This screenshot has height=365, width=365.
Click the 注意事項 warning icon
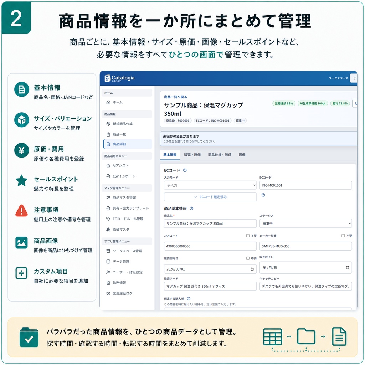pos(22,211)
